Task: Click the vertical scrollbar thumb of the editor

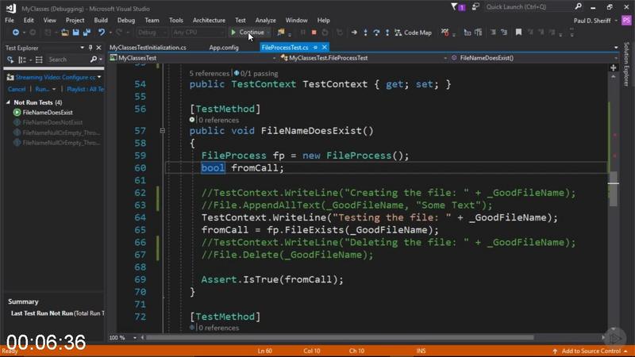Action: (613, 189)
